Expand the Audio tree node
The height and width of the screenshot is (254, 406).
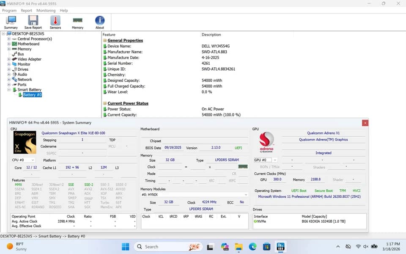click(x=9, y=75)
